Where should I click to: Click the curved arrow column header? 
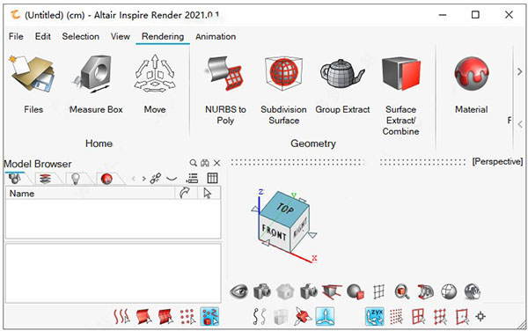[185, 194]
